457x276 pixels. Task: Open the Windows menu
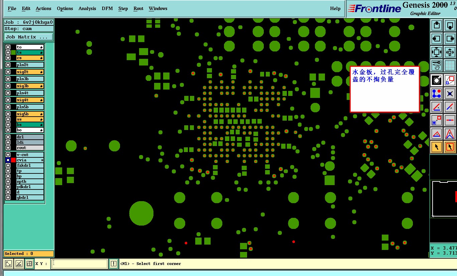coord(158,8)
